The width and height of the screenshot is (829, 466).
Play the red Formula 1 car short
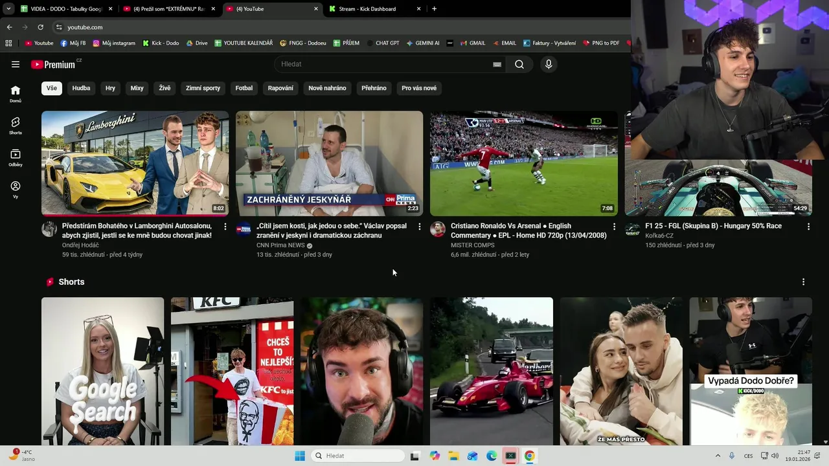tap(491, 371)
